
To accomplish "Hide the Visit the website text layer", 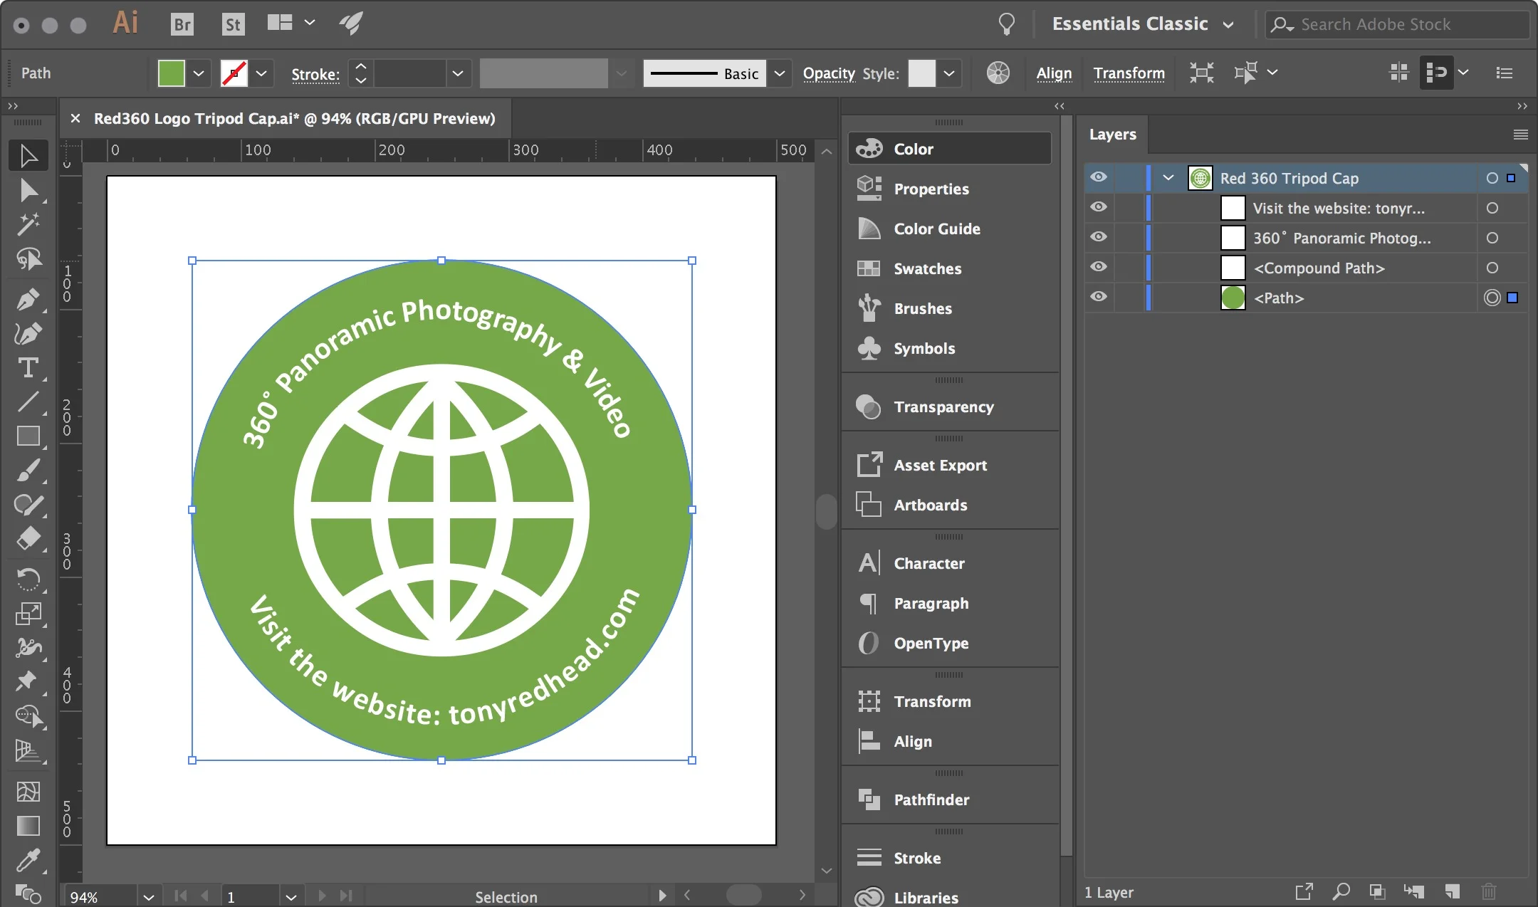I will click(1099, 207).
